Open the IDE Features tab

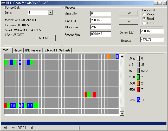[x=33, y=50]
